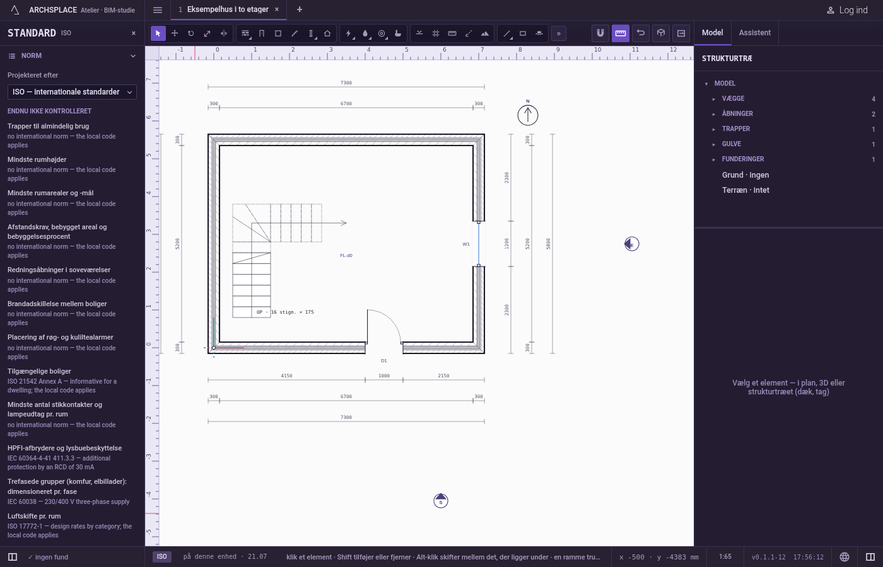The width and height of the screenshot is (883, 567).
Task: Show more tools with double chevron
Action: tap(559, 33)
